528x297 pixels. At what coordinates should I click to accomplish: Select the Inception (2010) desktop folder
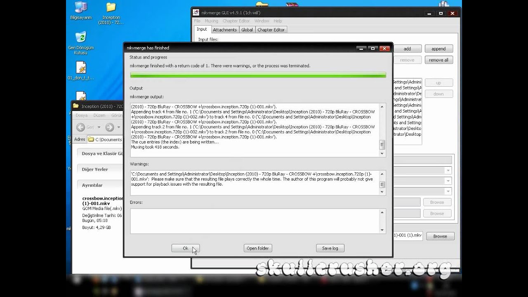click(x=111, y=13)
